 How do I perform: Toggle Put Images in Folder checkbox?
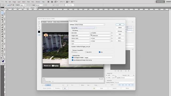(x=72, y=58)
